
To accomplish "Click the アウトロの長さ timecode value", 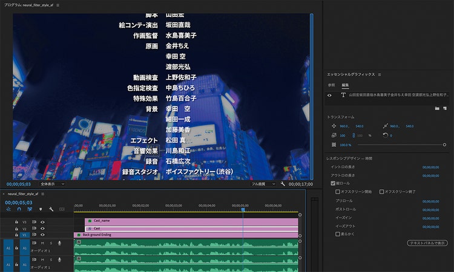I will click(430, 176).
